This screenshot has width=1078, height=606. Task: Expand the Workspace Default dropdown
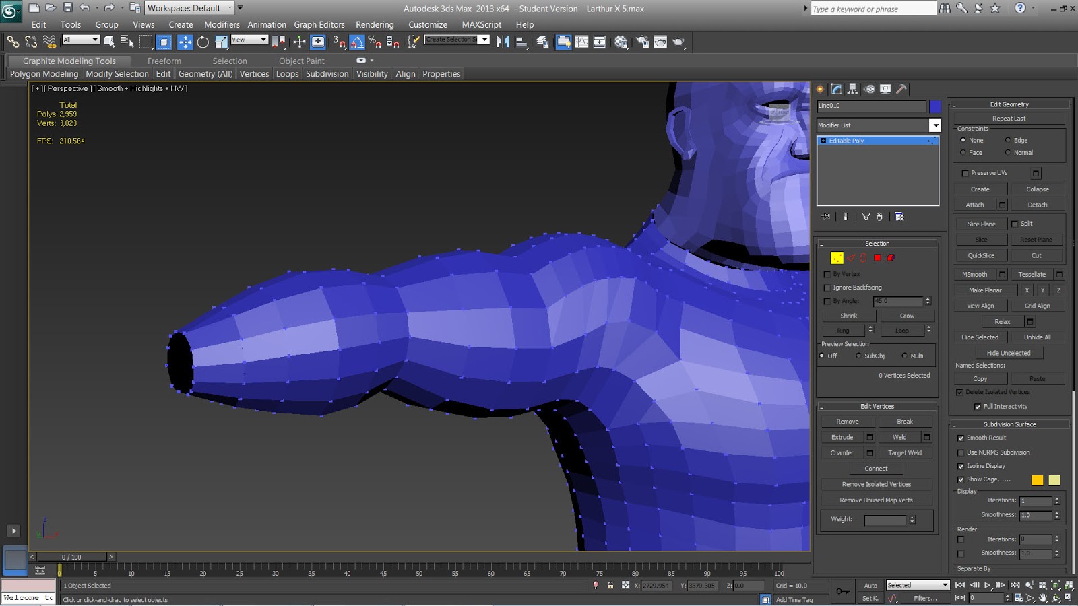230,8
